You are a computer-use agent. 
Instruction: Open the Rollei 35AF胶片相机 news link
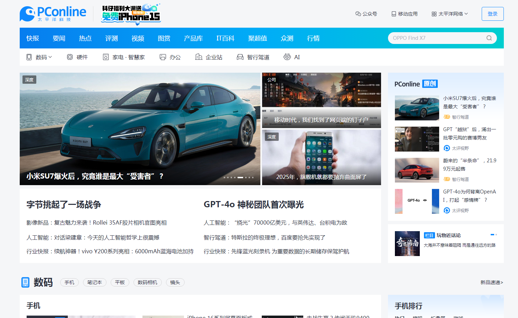tap(97, 223)
